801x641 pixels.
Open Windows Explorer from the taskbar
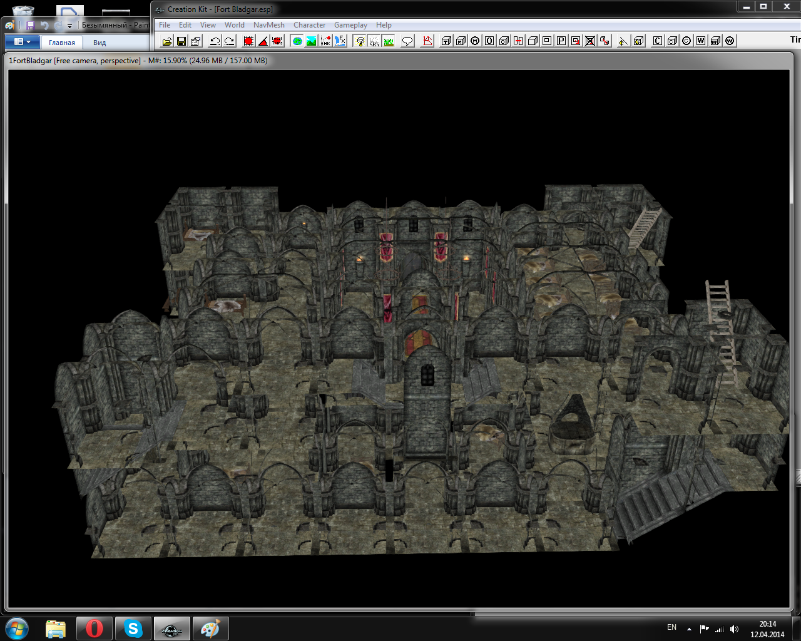click(x=56, y=628)
